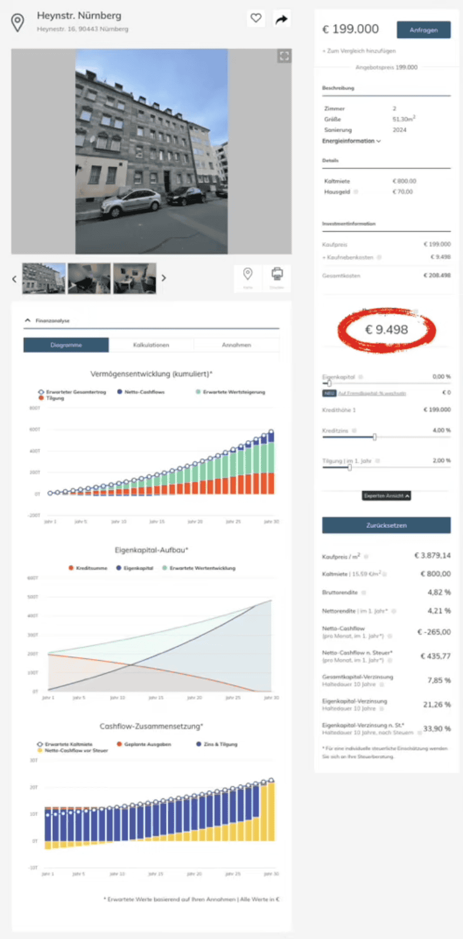Click the Tilgung slider handle
Viewport: 463px width, 939px height.
click(x=349, y=467)
